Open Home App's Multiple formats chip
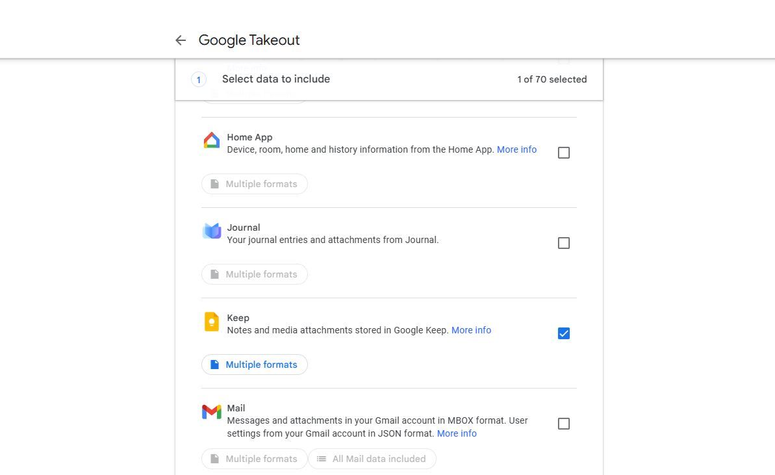This screenshot has height=475, width=775. (254, 184)
